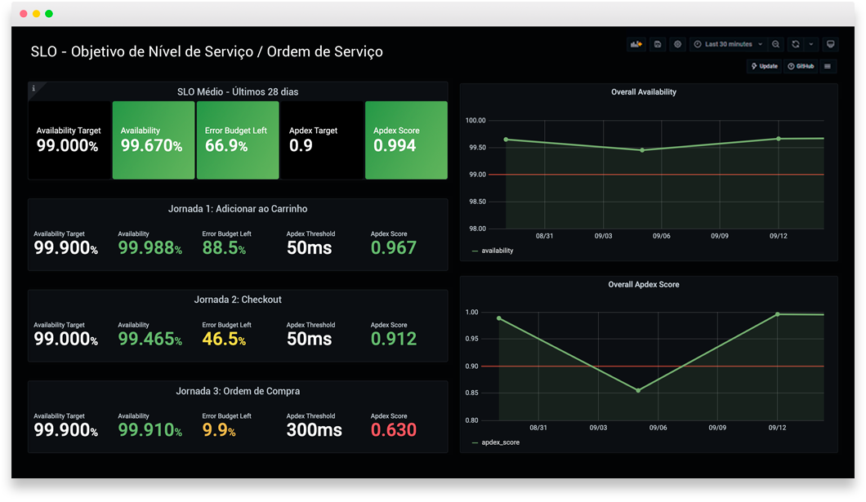Refresh the dashboard with the refresh icon
The image size is (866, 502).
coord(795,44)
